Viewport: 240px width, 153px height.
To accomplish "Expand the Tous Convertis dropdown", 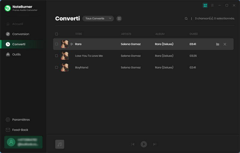I will tap(98, 19).
